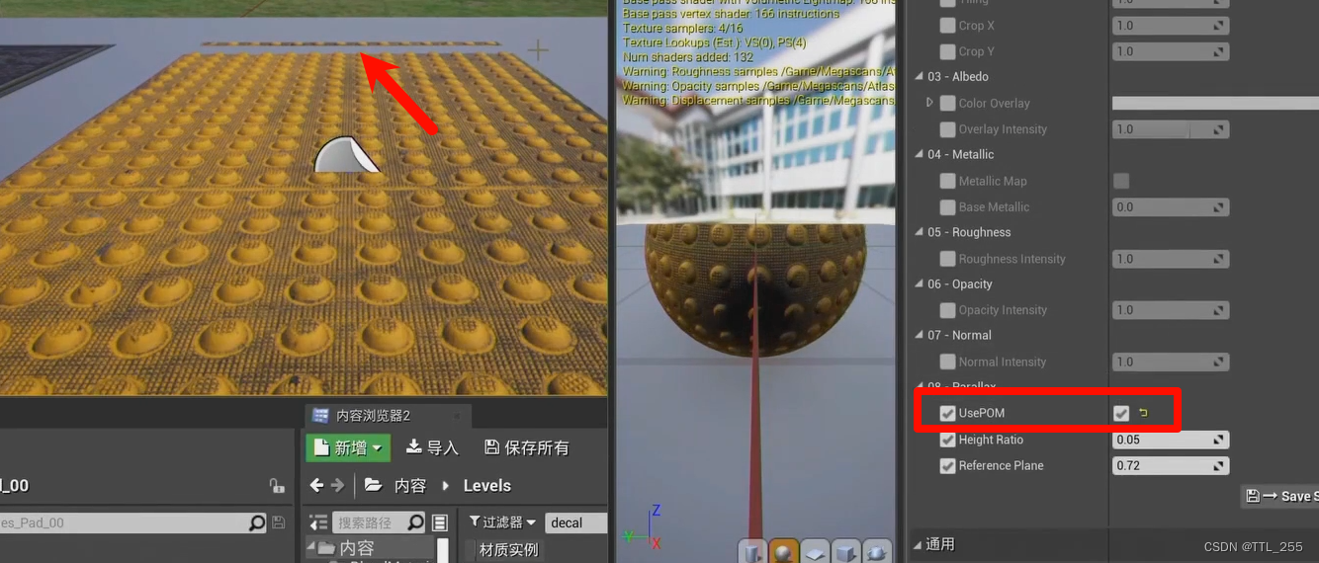Viewport: 1319px width, 563px height.
Task: Set preview mesh to plane
Action: pos(815,551)
